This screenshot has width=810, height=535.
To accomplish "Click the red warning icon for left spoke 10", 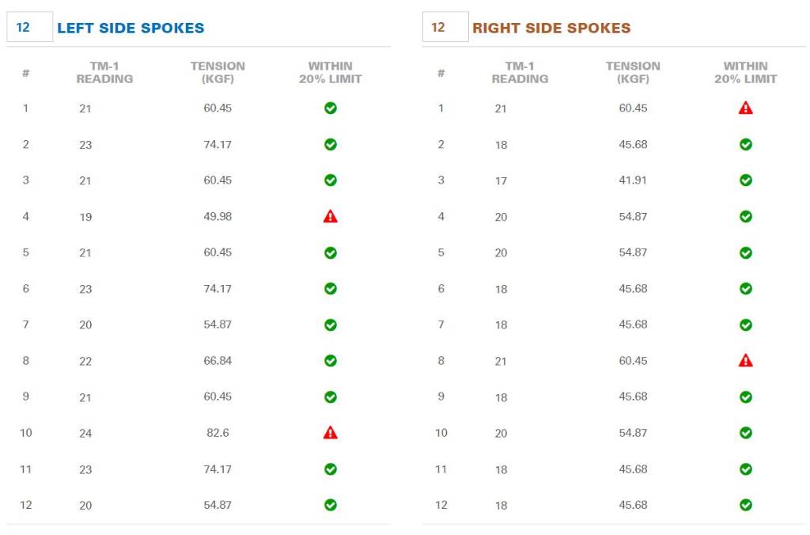I will [331, 432].
